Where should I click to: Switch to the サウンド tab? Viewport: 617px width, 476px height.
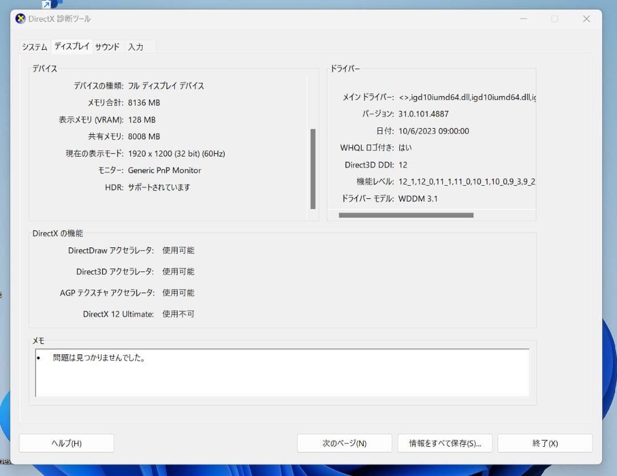coord(107,47)
